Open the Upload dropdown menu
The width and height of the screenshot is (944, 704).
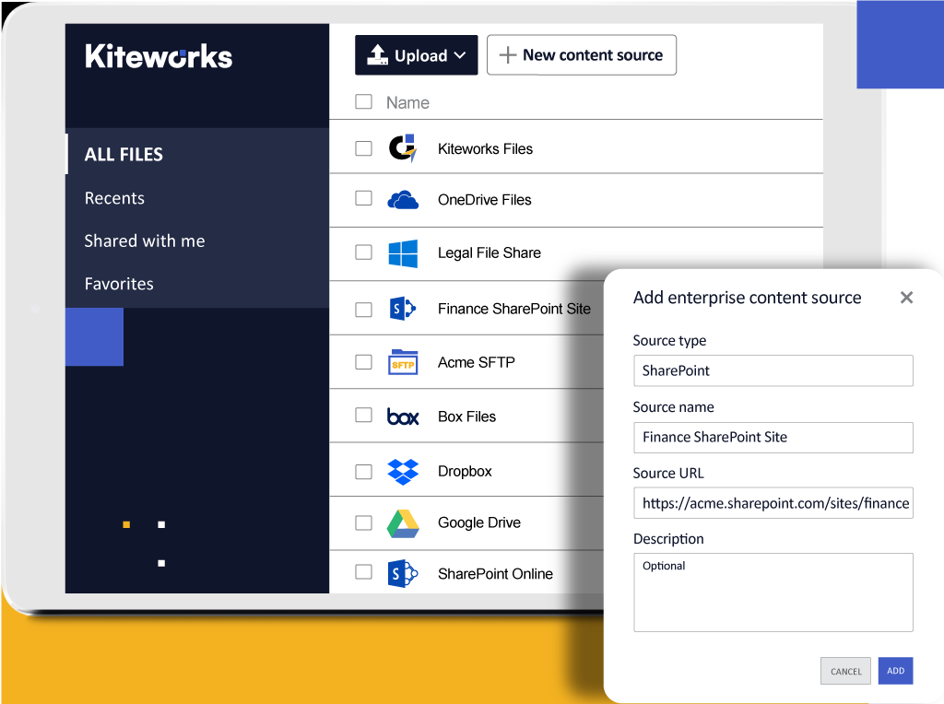tap(416, 54)
